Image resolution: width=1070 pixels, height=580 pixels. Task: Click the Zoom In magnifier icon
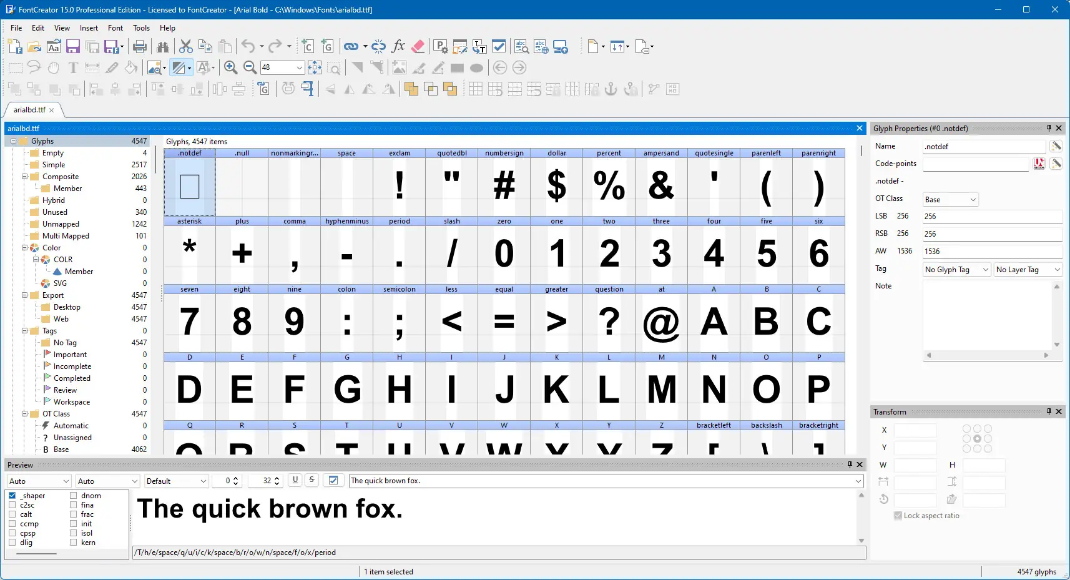[230, 67]
